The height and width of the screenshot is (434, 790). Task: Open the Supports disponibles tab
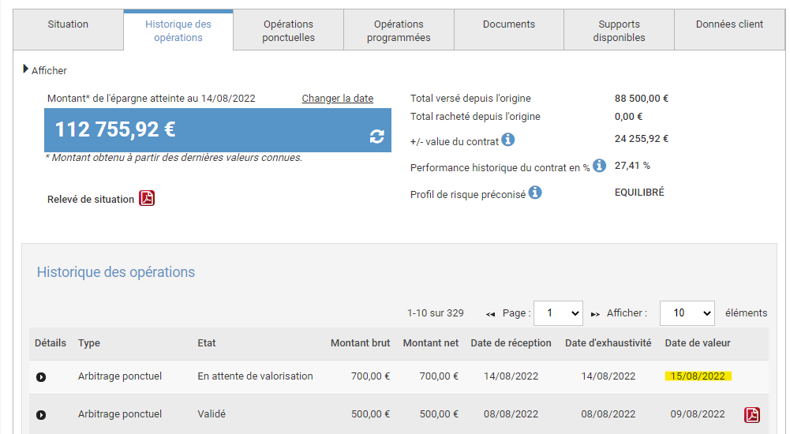coord(620,31)
